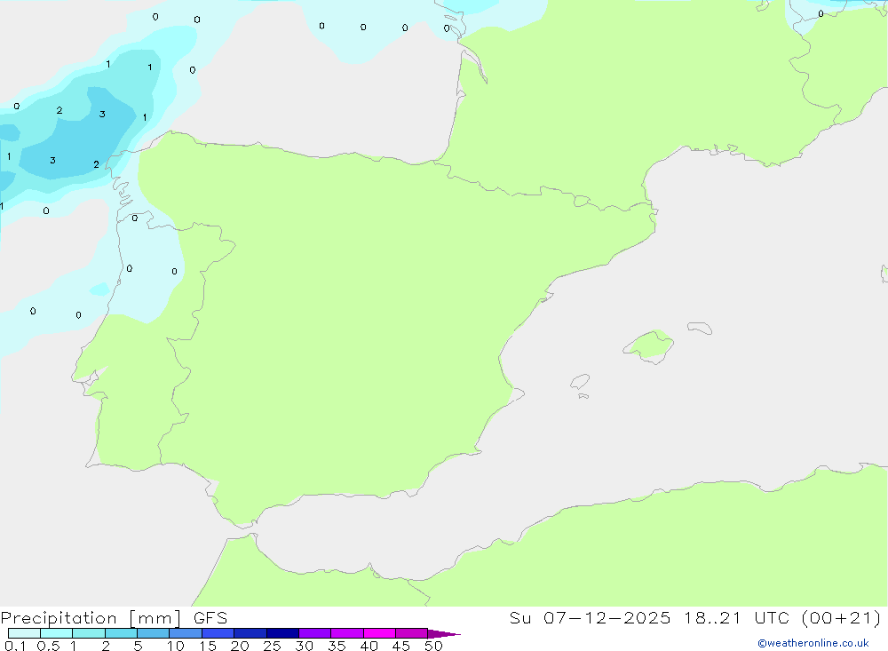
Task: Click the 40–45 mm magenta legend swatch
Action: (379, 633)
